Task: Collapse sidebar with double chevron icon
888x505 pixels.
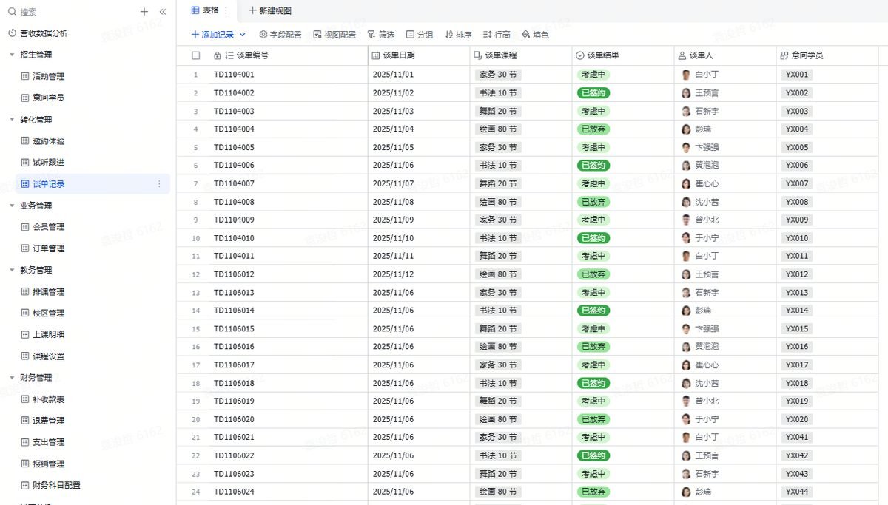Action: coord(163,12)
